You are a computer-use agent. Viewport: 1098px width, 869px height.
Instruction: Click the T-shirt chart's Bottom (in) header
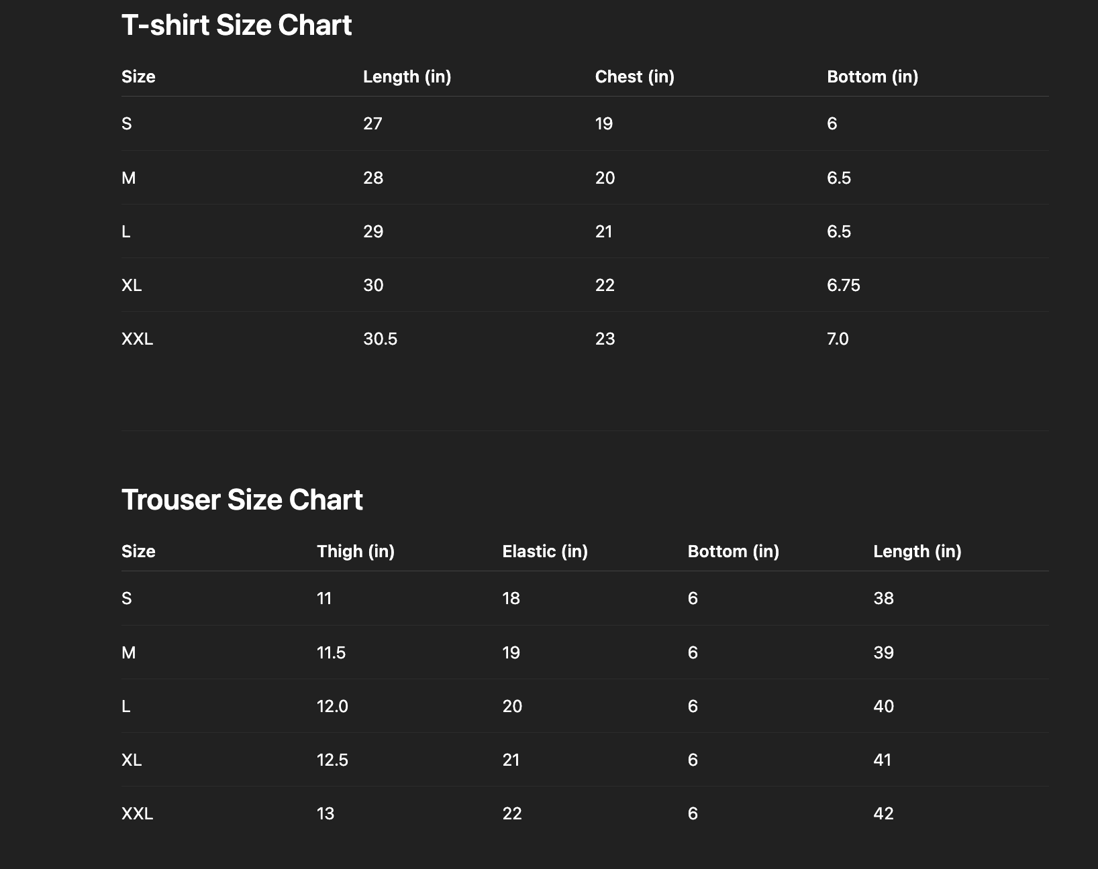[872, 77]
